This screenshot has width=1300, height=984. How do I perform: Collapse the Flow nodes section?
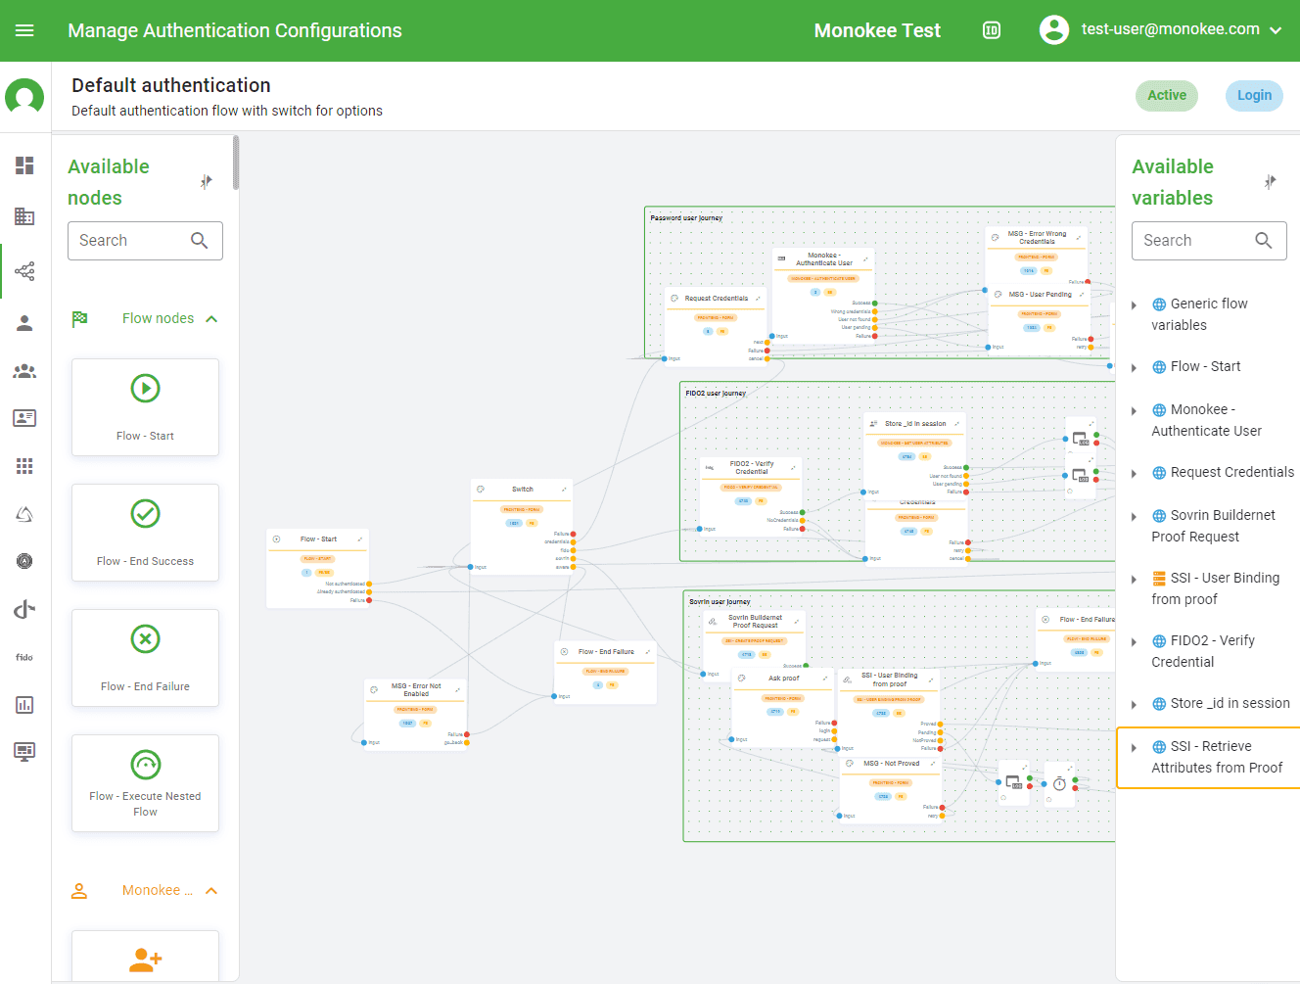coord(211,318)
